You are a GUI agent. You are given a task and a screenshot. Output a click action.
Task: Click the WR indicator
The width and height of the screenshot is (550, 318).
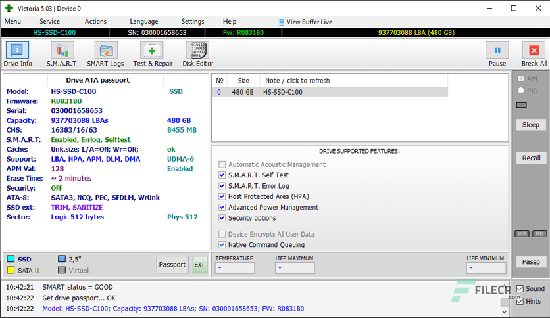click(x=522, y=234)
